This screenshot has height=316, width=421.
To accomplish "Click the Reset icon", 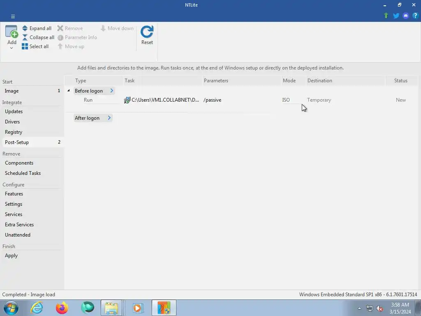I will click(x=147, y=32).
